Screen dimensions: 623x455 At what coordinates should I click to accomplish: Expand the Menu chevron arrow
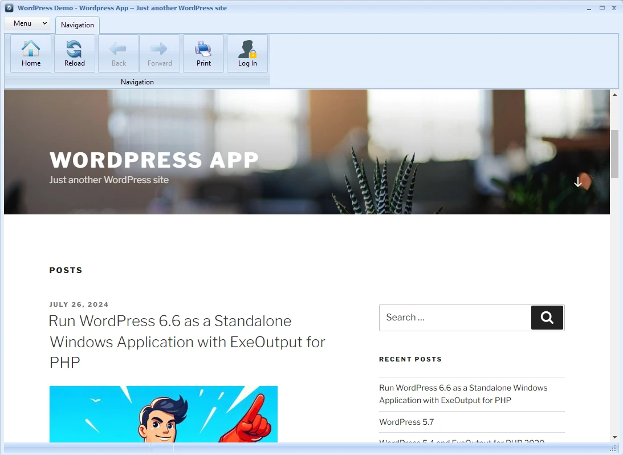pos(44,23)
